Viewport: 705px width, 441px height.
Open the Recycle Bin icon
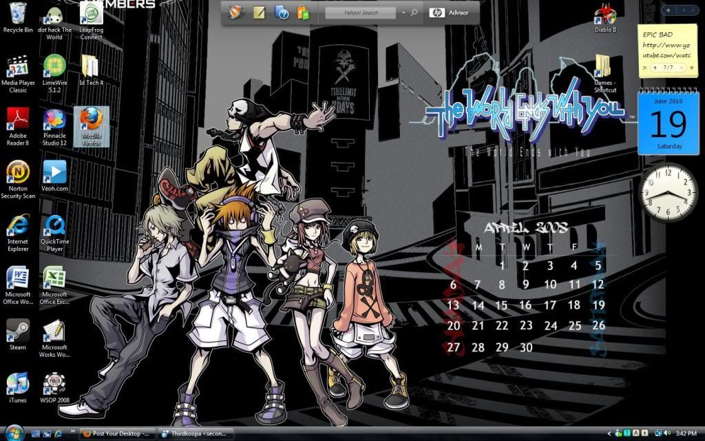(x=18, y=18)
